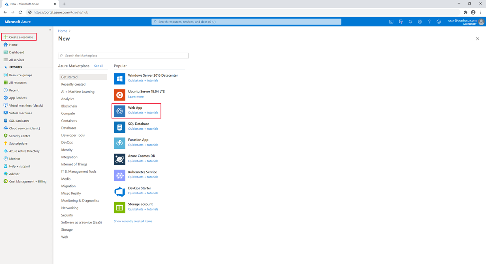Reload the browser page
Image resolution: width=486 pixels, height=264 pixels.
[20, 13]
